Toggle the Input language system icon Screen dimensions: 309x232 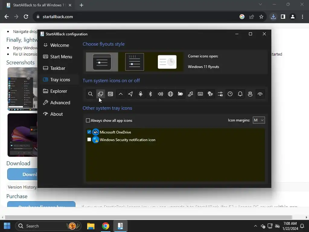[x=210, y=94]
